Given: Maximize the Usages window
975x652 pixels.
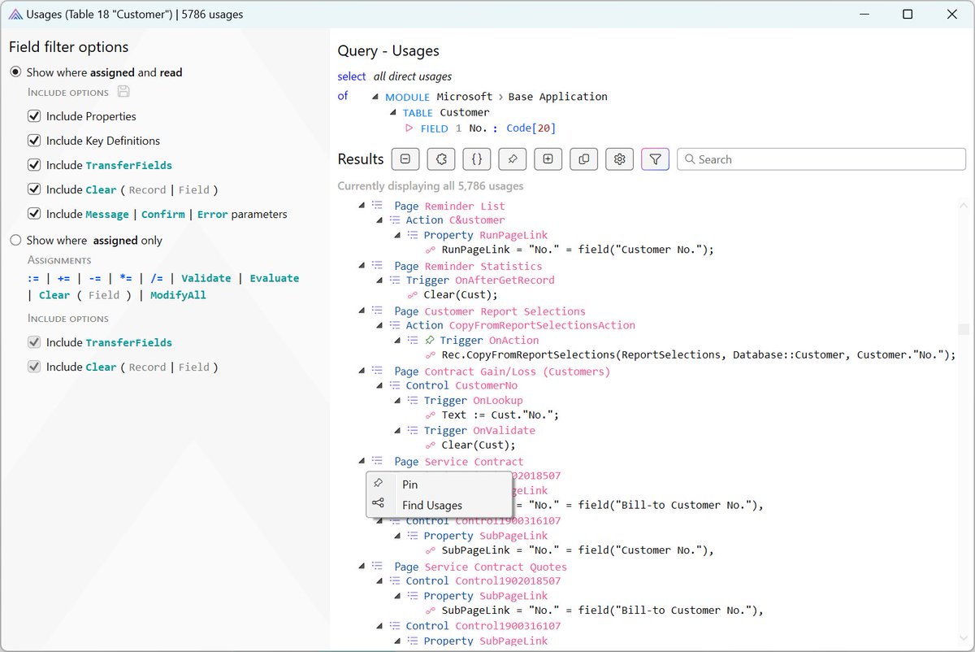Looking at the screenshot, I should pos(908,15).
